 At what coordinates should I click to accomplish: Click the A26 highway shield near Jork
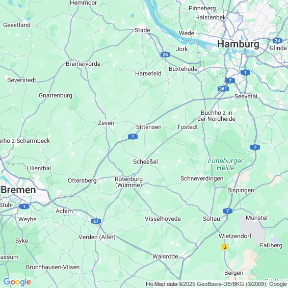[x=165, y=55]
